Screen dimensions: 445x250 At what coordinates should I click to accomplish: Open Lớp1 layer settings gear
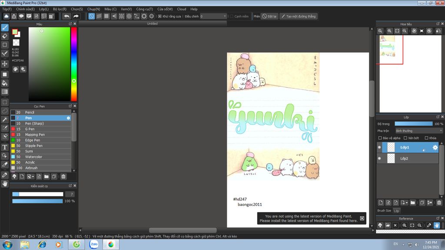pos(435,148)
